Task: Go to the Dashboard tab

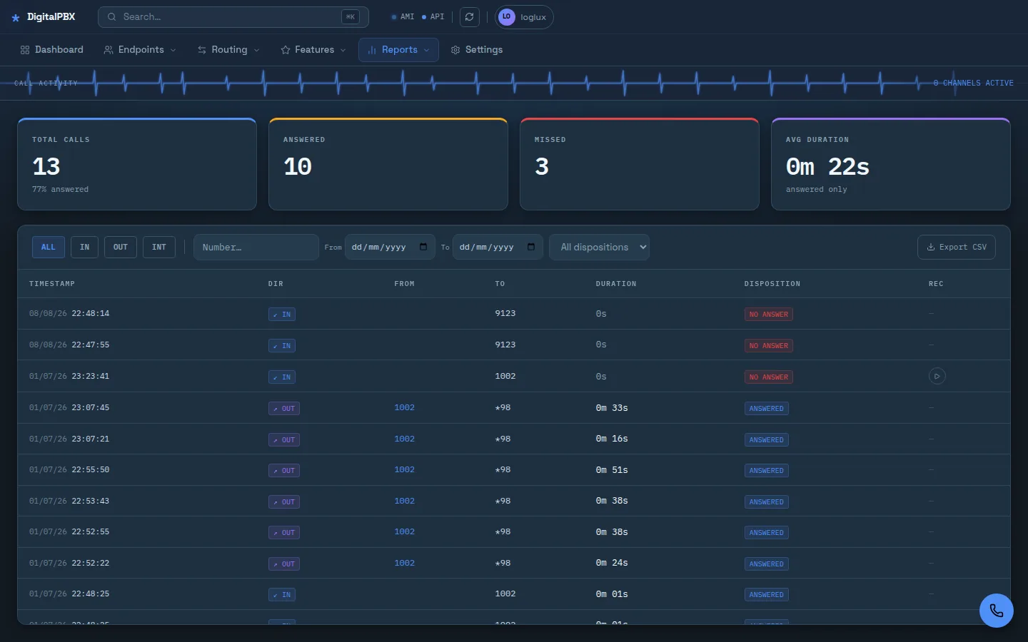Action: pyautogui.click(x=52, y=50)
